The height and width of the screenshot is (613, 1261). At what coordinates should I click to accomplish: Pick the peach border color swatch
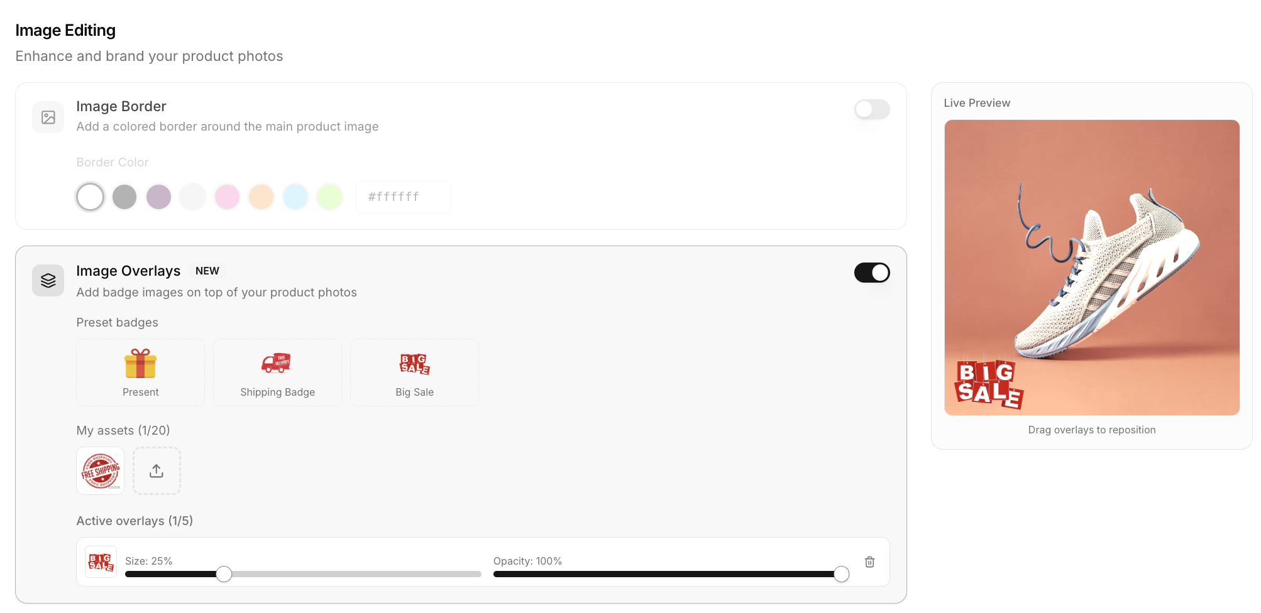pyautogui.click(x=261, y=197)
